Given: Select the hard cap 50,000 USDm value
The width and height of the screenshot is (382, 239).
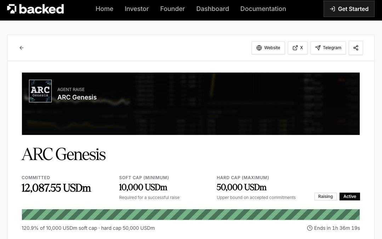Looking at the screenshot, I should click(241, 187).
